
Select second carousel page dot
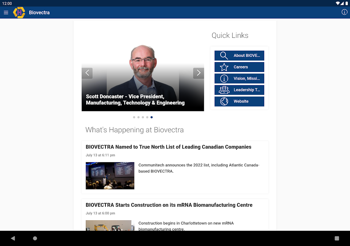(x=138, y=117)
